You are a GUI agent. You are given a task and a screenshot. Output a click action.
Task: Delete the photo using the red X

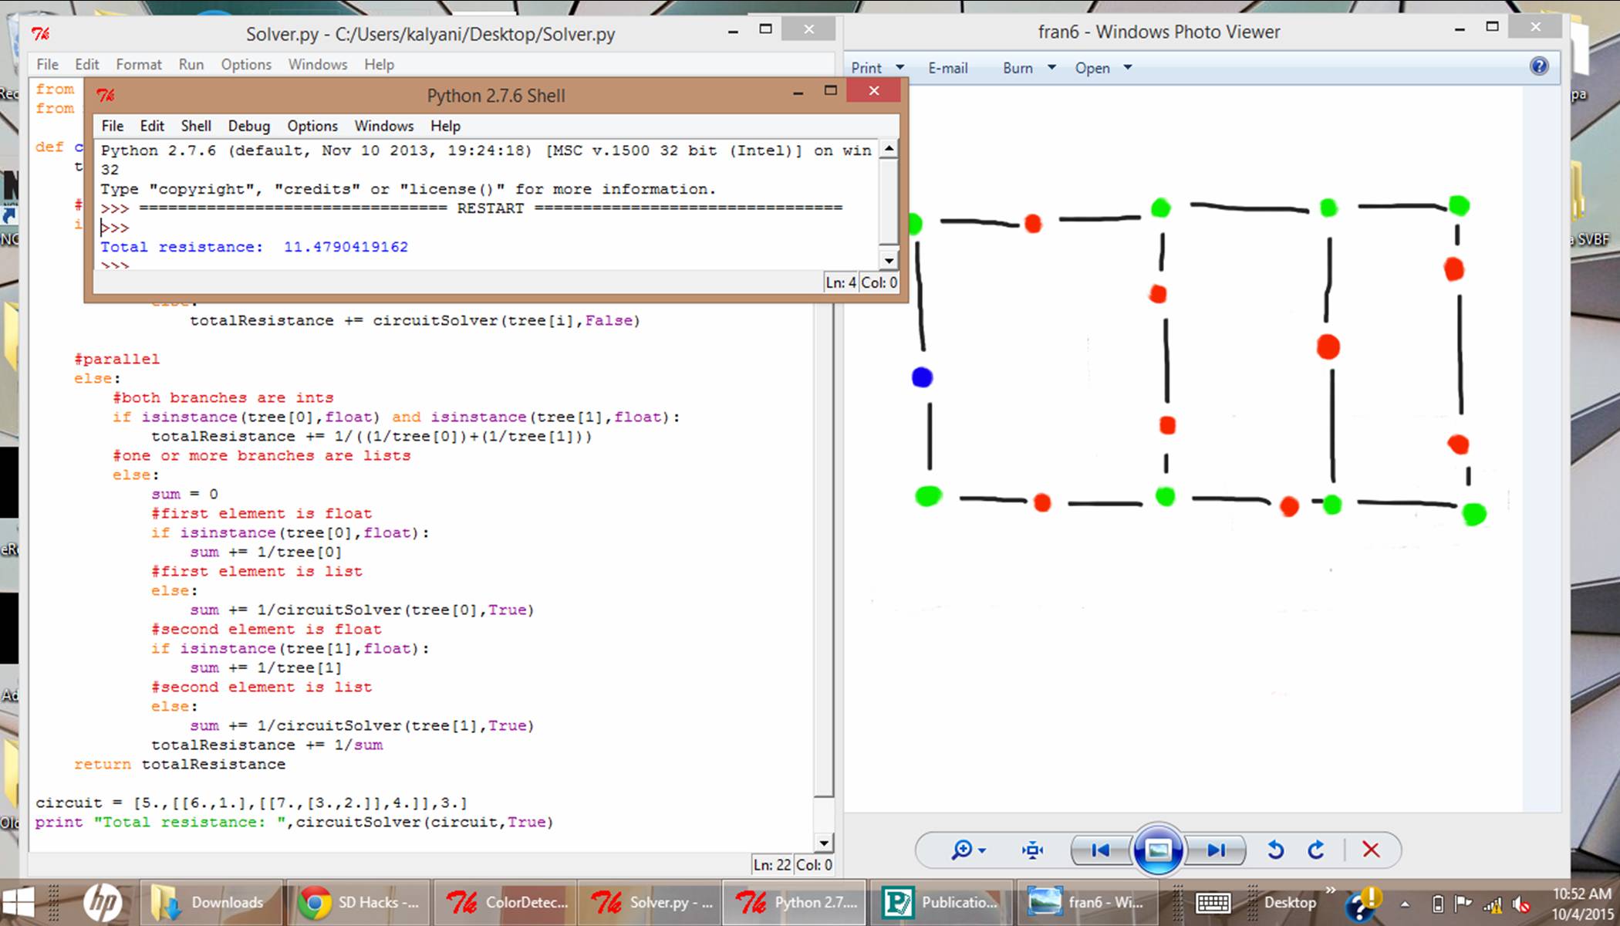pos(1371,850)
